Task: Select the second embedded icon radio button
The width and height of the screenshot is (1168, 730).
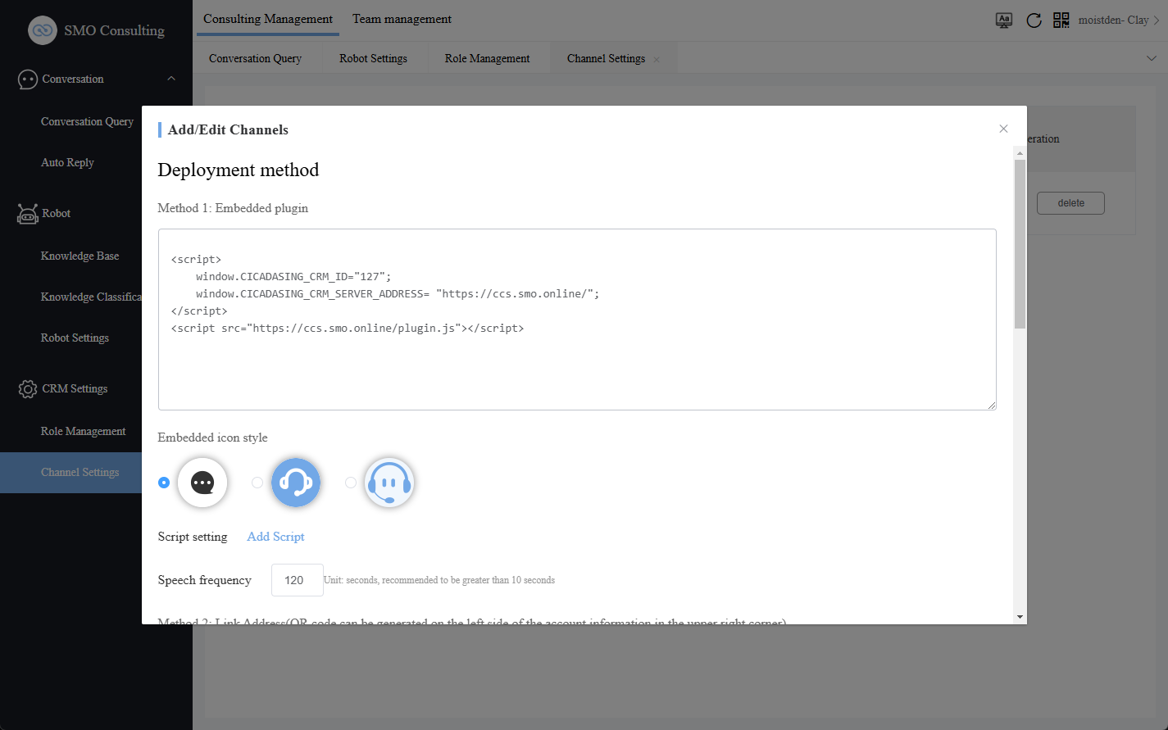Action: click(x=257, y=483)
